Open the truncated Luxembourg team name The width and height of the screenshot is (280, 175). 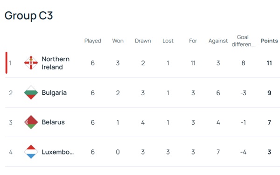pyautogui.click(x=58, y=152)
